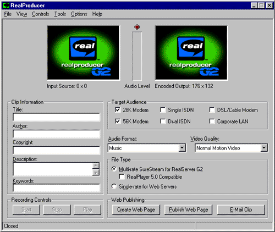Click the E-Mail Clip button

(241, 209)
